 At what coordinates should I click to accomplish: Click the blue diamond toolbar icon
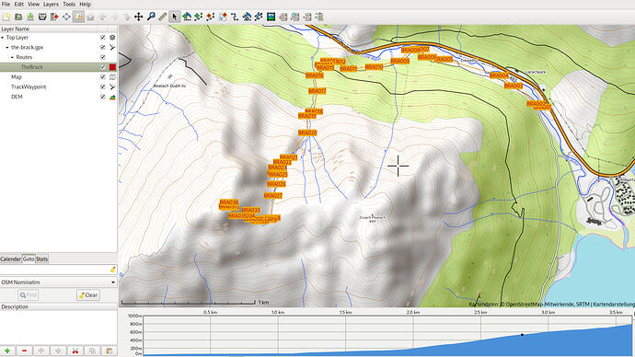coord(66,17)
